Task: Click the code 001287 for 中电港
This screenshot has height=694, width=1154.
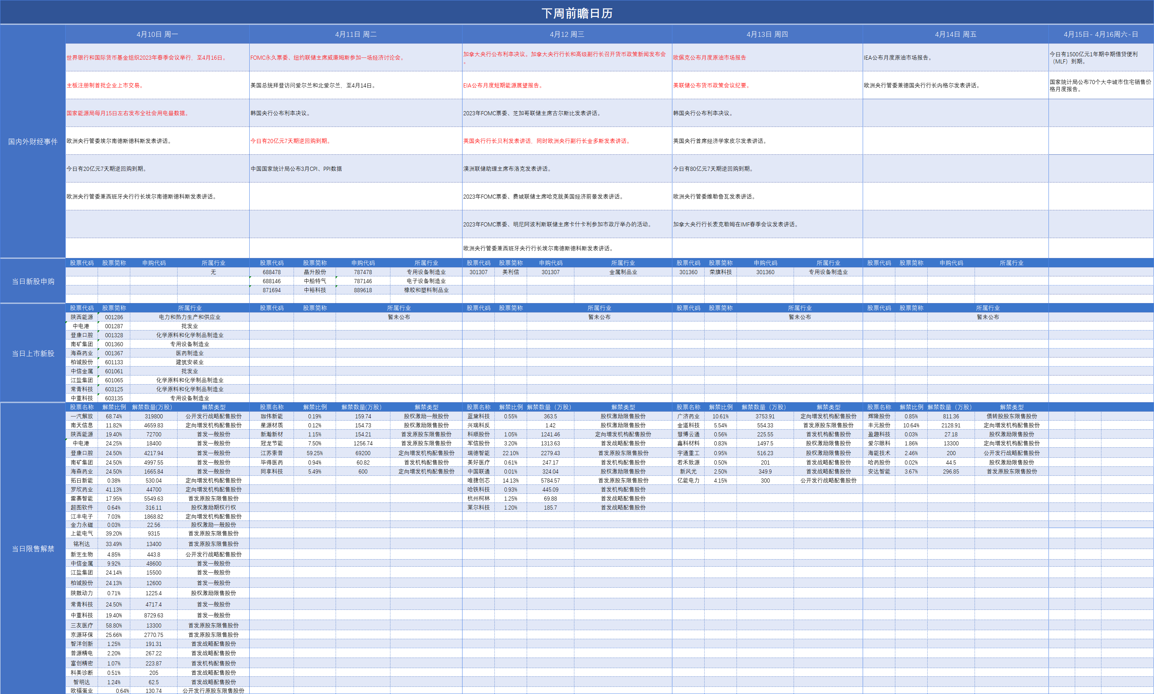Action: pyautogui.click(x=114, y=326)
